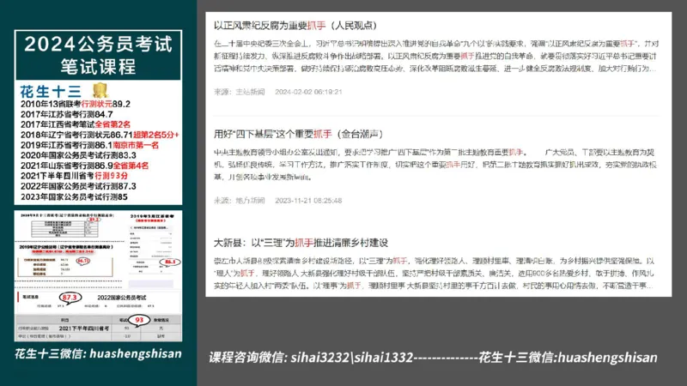Click '课程咨询微信: sihai3232\sihai1332' footer text
Image resolution: width=687 pixels, height=386 pixels.
(x=311, y=358)
